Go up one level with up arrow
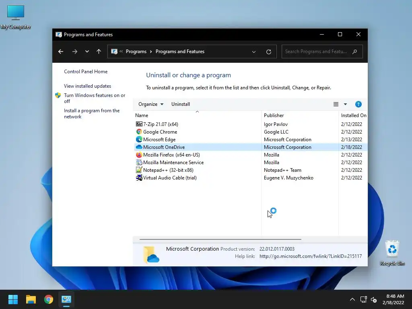412x309 pixels. pyautogui.click(x=99, y=51)
